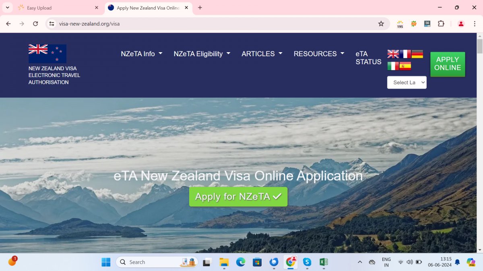This screenshot has width=483, height=271.
Task: Click the UK flag English icon
Action: pos(393,54)
